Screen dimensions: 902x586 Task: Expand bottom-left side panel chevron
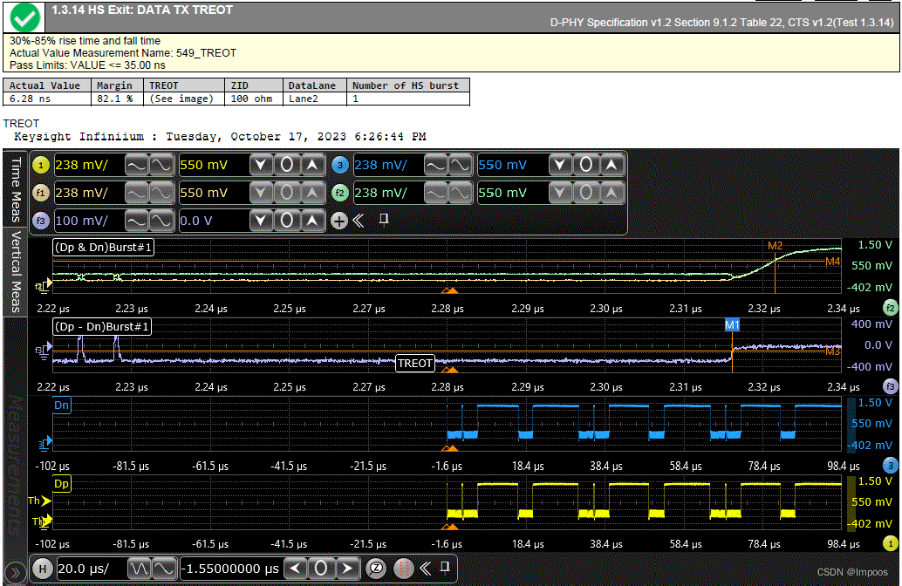[x=15, y=572]
